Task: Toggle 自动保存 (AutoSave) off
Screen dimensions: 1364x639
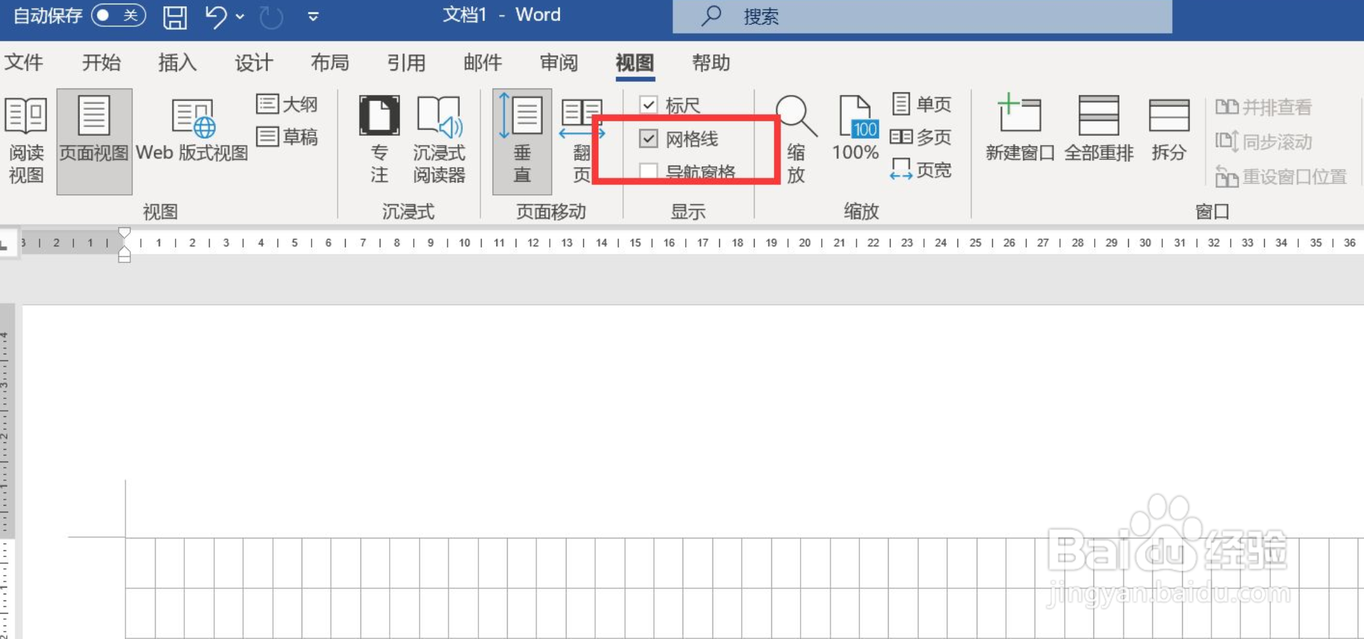Action: [119, 15]
